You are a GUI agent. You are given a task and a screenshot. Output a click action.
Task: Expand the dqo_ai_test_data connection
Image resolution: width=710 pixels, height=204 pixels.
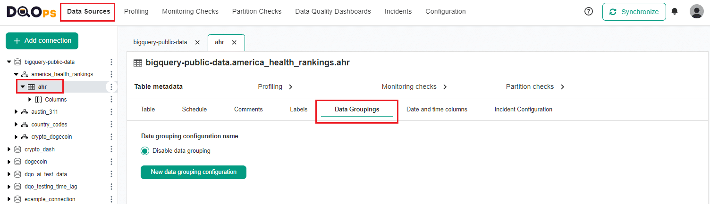click(x=9, y=174)
